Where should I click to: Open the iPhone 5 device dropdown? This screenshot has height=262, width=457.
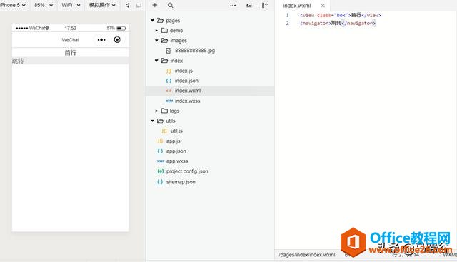tap(13, 5)
